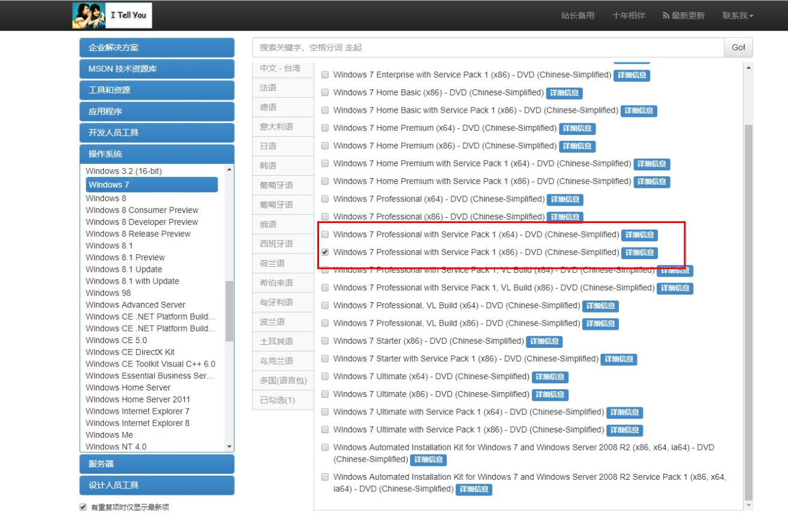Switch to the 日语 language tab

283,146
